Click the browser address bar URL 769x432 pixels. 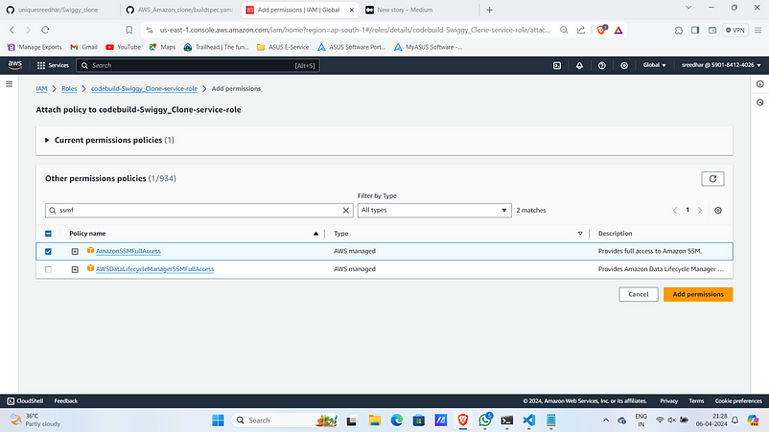(355, 30)
